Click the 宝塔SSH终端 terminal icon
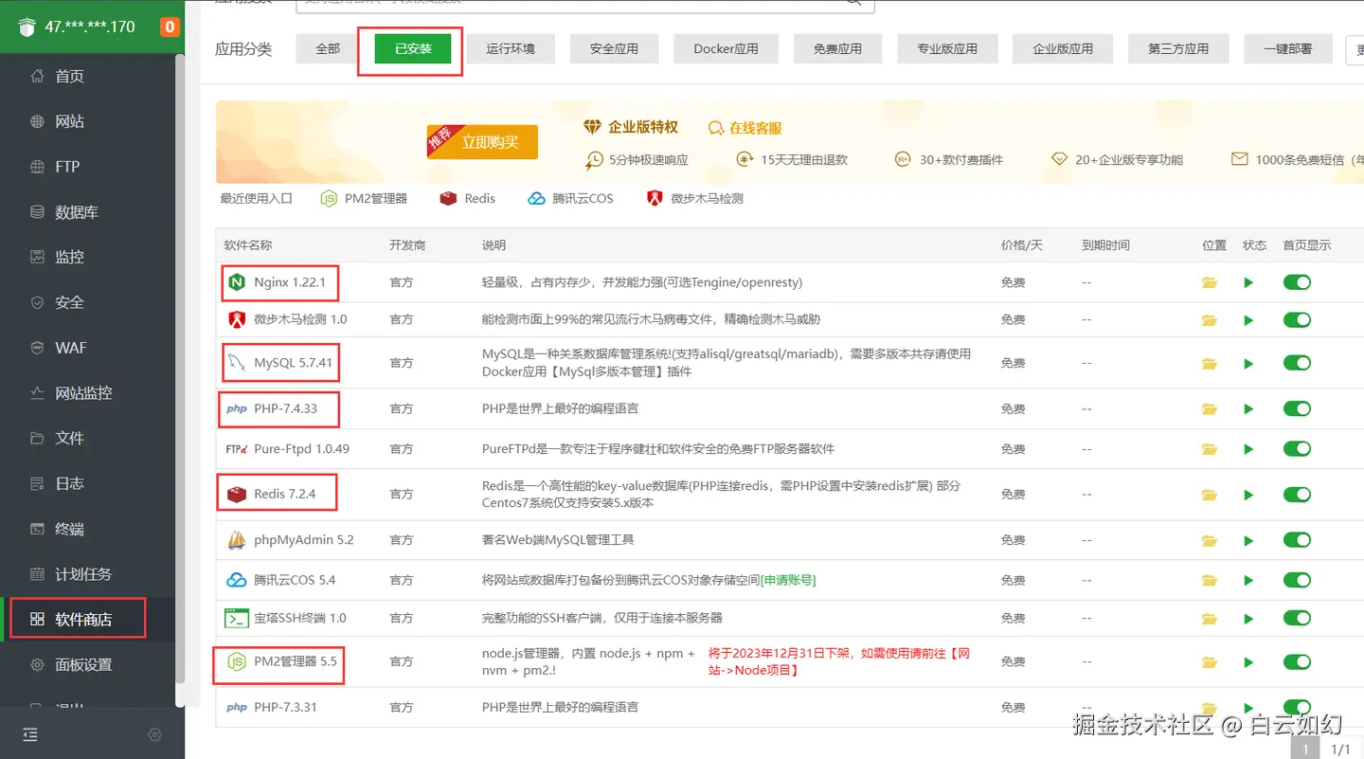1364x759 pixels. point(236,618)
